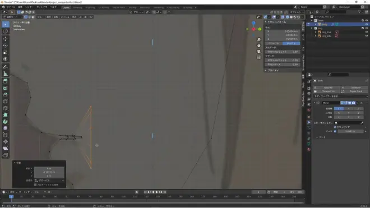Image resolution: width=370 pixels, height=208 pixels.
Task: Click the Merge distance value field
Action: [x=350, y=131]
